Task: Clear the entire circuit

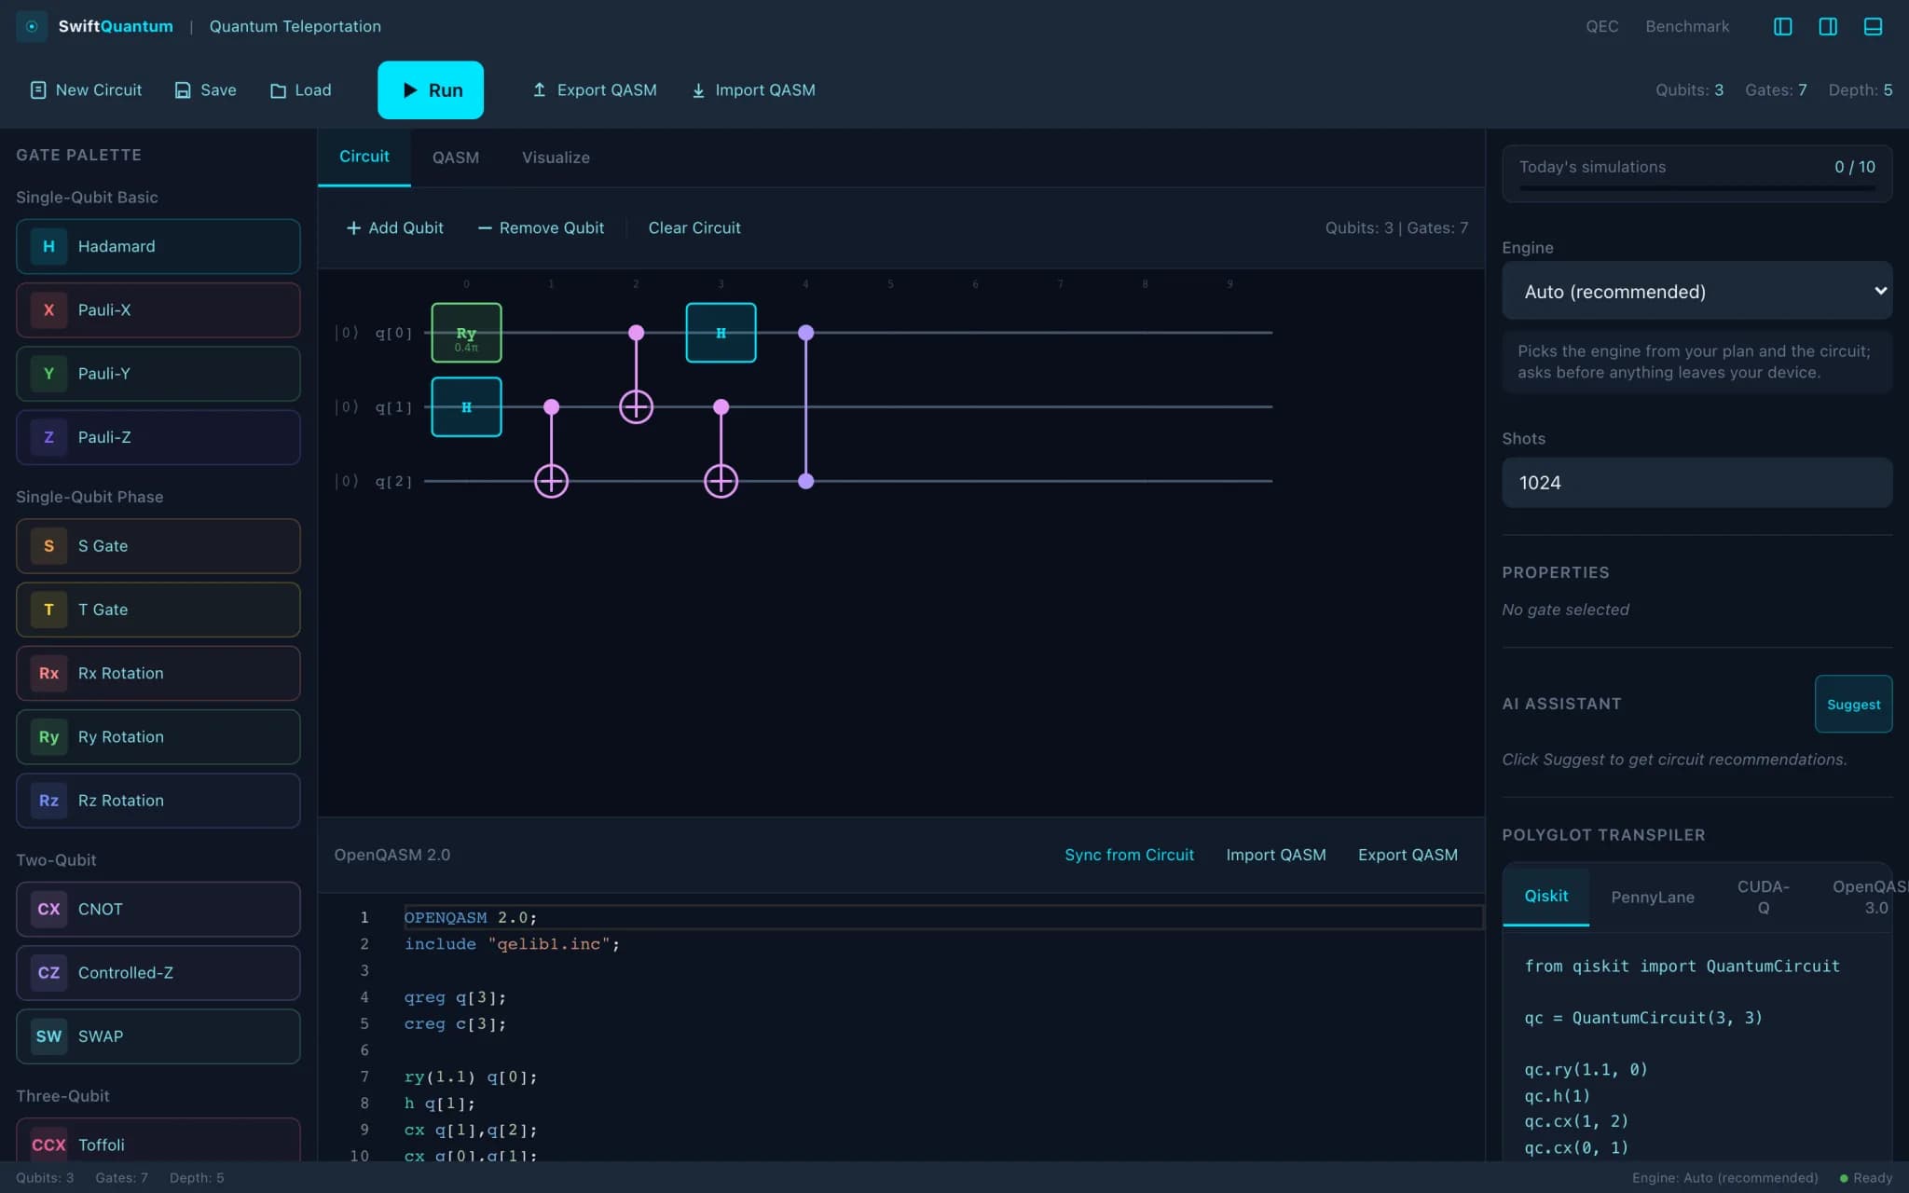Action: 694,227
